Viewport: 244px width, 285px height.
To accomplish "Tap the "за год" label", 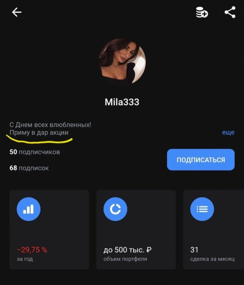I will click(25, 259).
